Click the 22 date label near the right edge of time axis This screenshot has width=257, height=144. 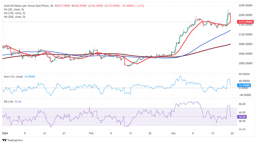coord(232,133)
